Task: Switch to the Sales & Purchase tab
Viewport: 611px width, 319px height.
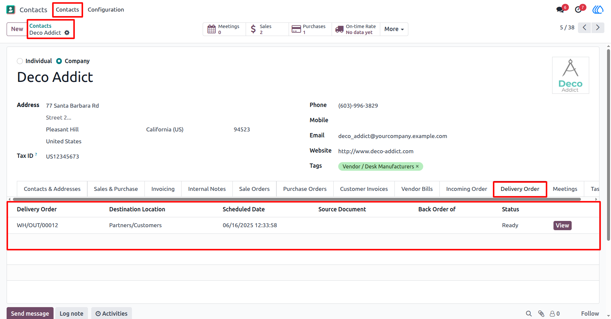Action: 116,189
